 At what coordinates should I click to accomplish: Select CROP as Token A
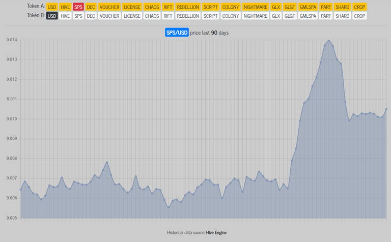coord(359,7)
